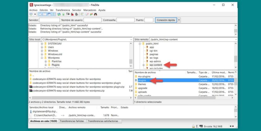Toggle synchronized browsing
The height and width of the screenshot is (131, 261).
91,14
